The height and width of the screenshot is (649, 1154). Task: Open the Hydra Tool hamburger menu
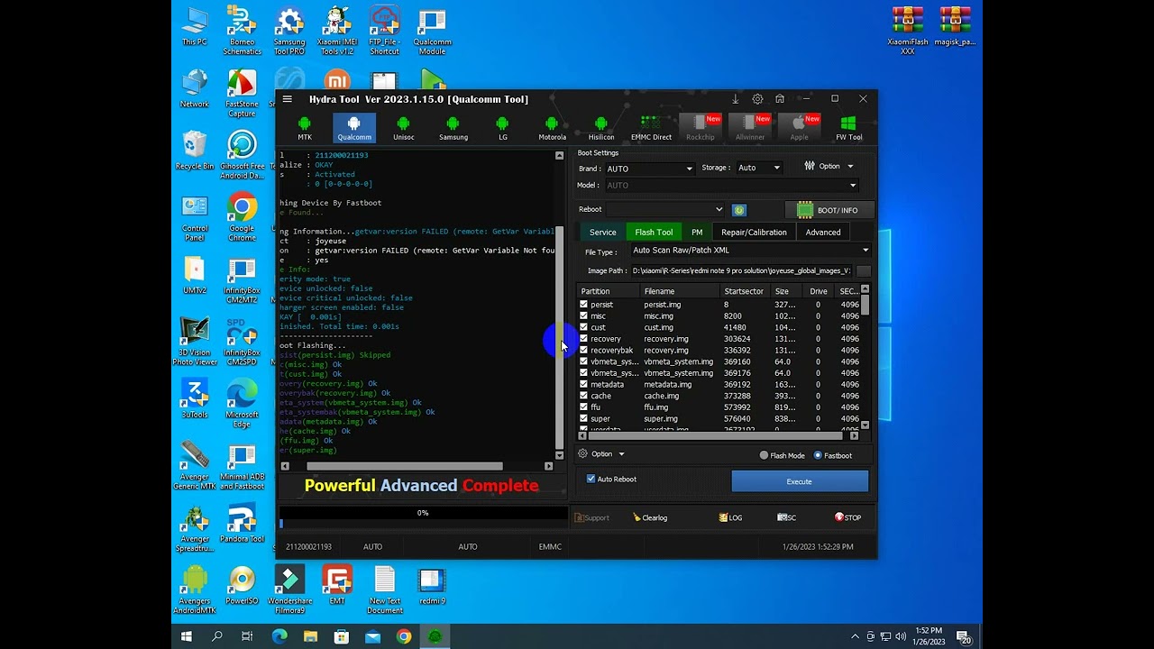point(287,99)
